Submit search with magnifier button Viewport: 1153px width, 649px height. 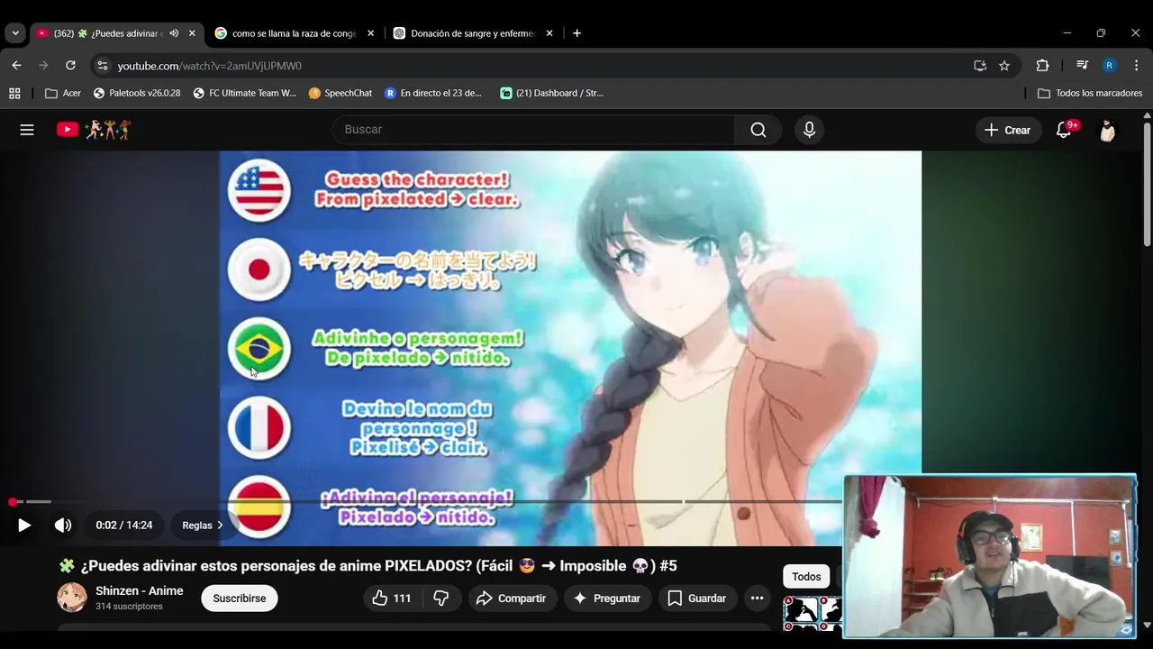pos(758,130)
